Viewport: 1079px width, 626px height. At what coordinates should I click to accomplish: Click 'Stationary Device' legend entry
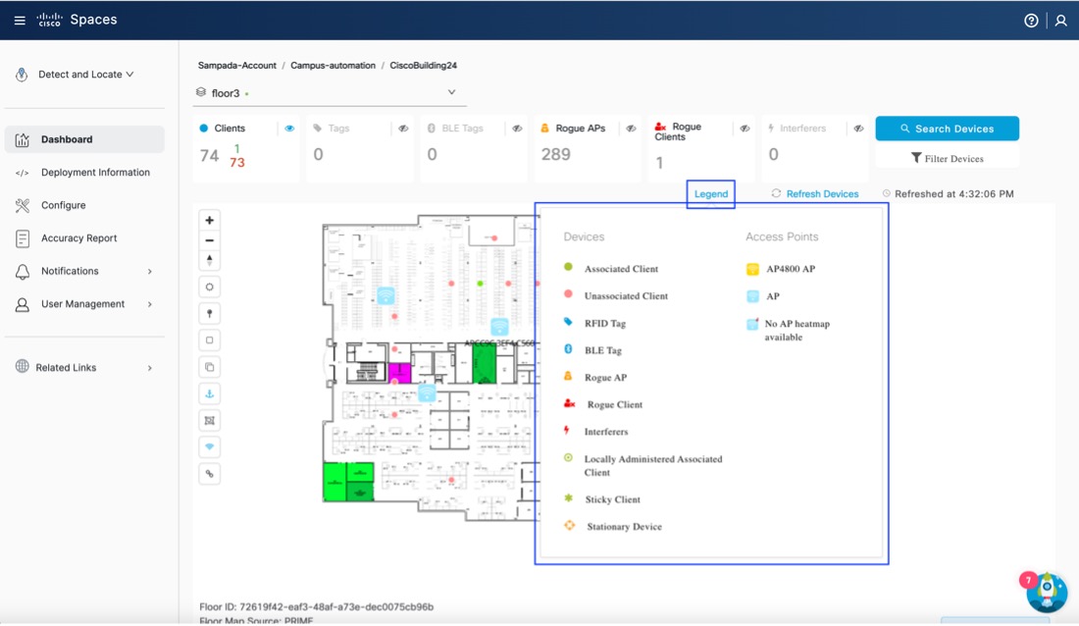click(624, 526)
